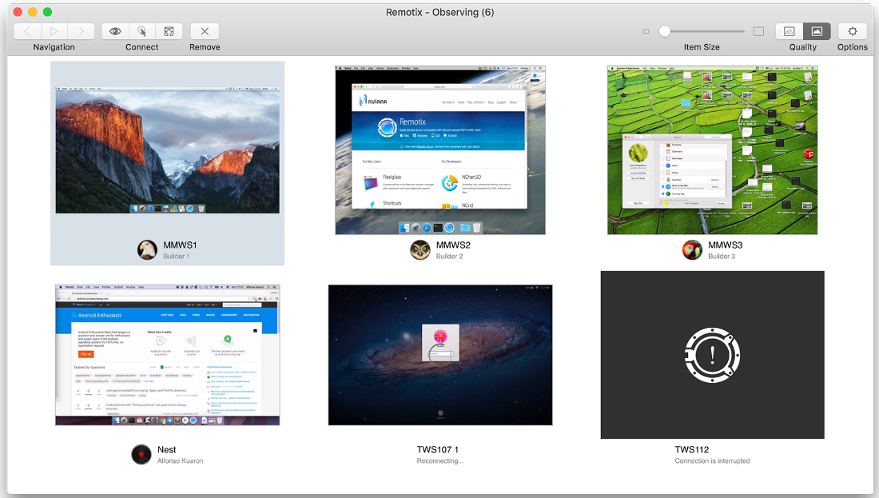
Task: Click the Reconnecting... status text
Action: pos(440,461)
